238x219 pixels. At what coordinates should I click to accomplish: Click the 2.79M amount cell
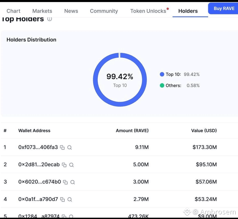(141, 199)
